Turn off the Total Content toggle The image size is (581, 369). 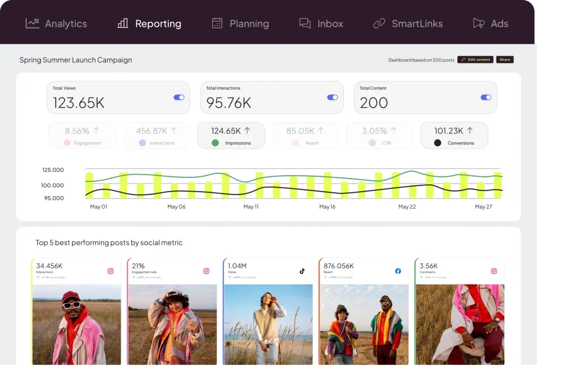[486, 97]
